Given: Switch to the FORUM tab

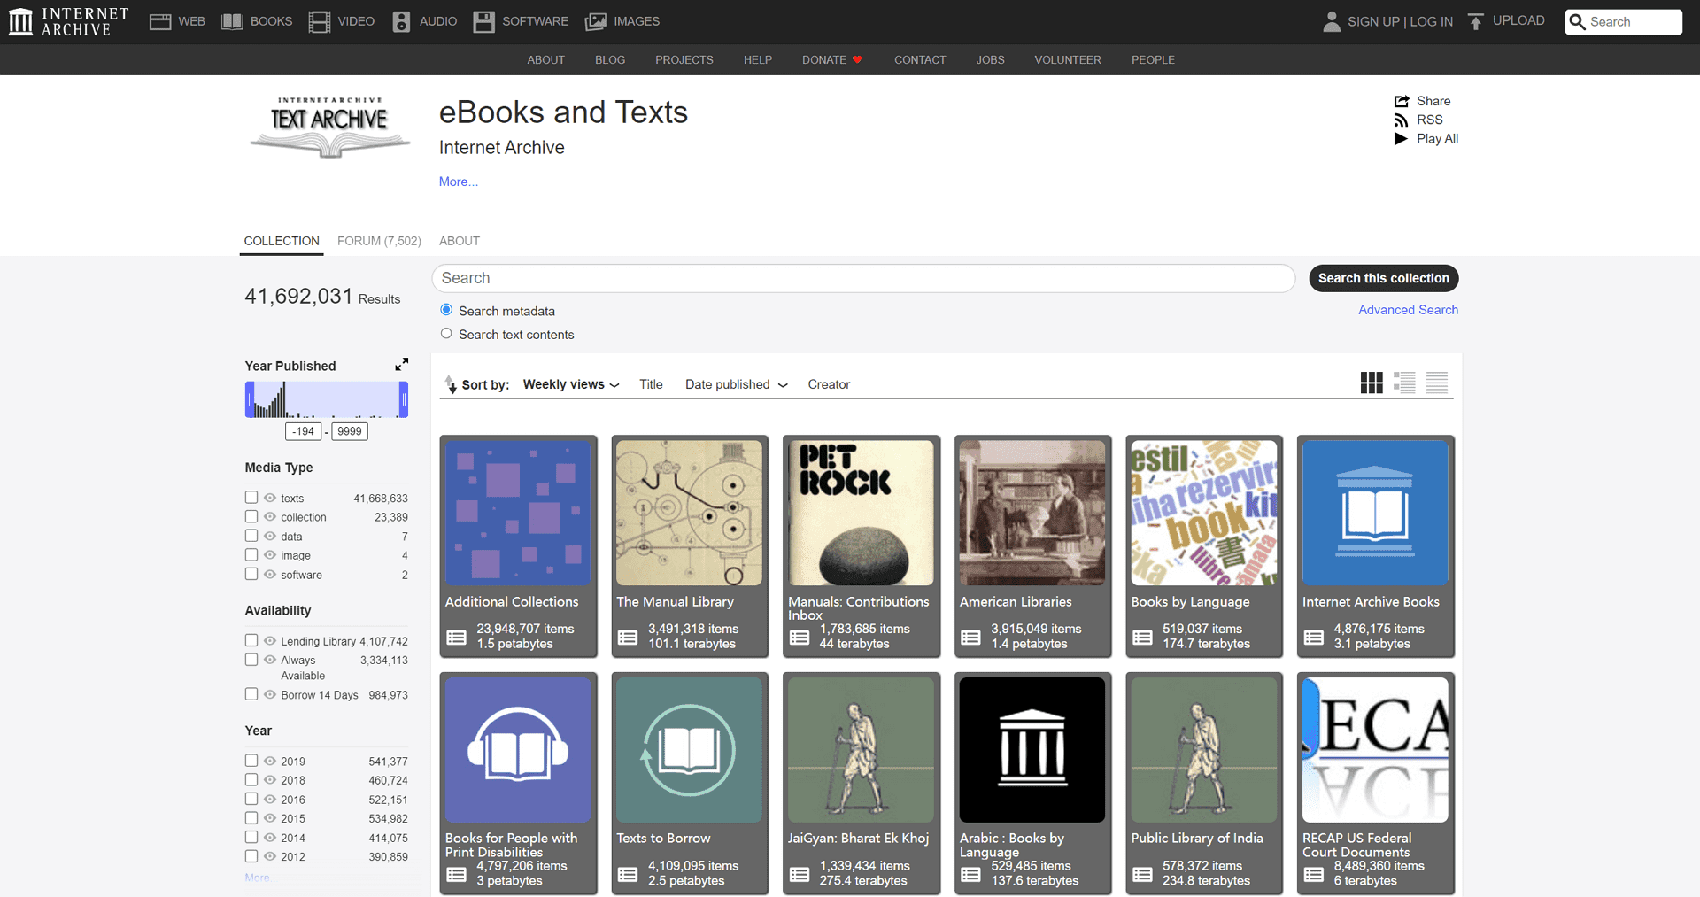Looking at the screenshot, I should pos(379,241).
